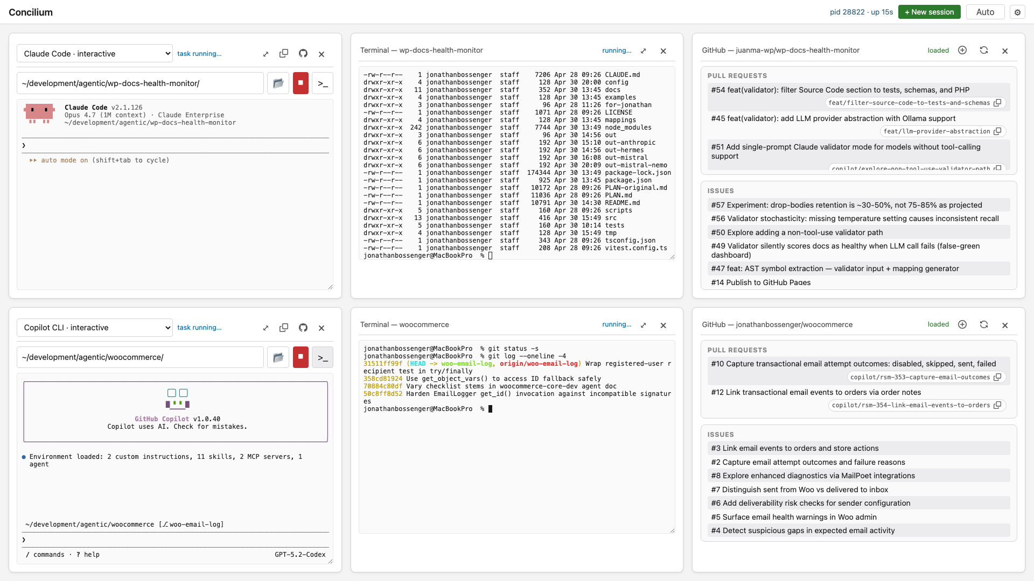Screen dimensions: 1034x581
Task: Click the 'task running...' status in Copilot CLI panel
Action: pyautogui.click(x=199, y=328)
